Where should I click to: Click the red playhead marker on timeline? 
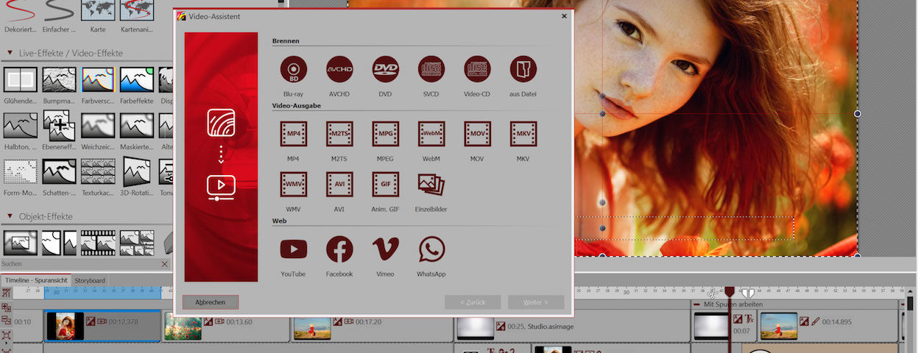(x=730, y=293)
